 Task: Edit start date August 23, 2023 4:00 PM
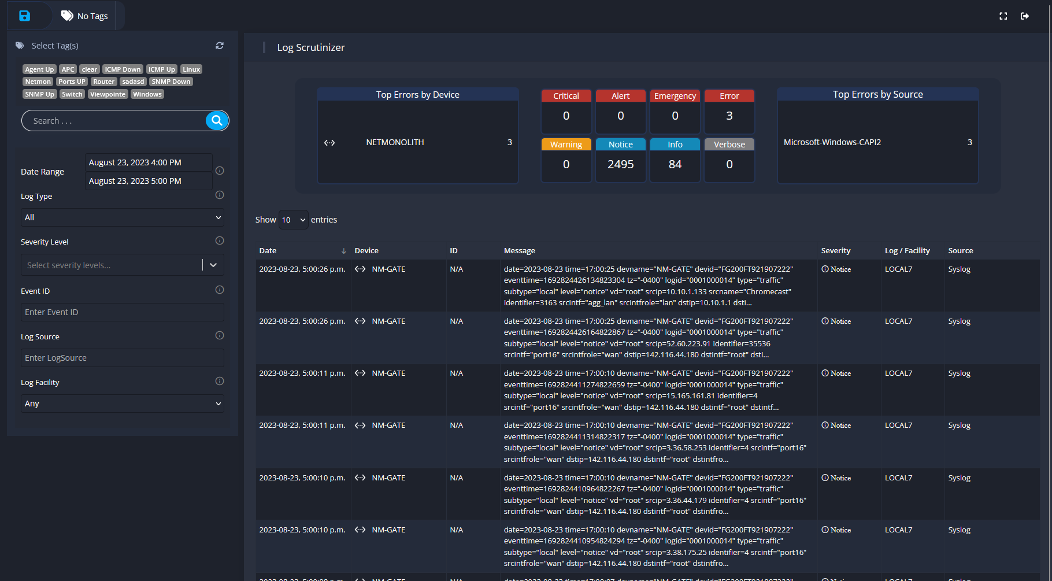coord(149,162)
